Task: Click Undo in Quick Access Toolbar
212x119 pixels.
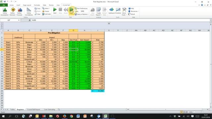Action: coord(7,1)
